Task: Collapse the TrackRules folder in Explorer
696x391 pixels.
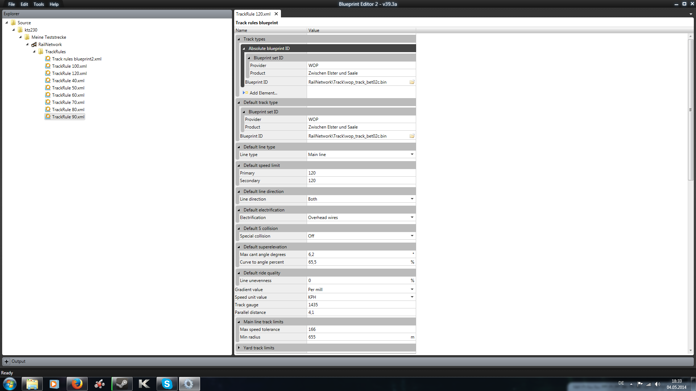Action: tap(34, 52)
